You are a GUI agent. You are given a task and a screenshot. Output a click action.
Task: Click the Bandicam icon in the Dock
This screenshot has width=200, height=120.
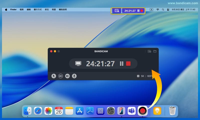click(142, 111)
